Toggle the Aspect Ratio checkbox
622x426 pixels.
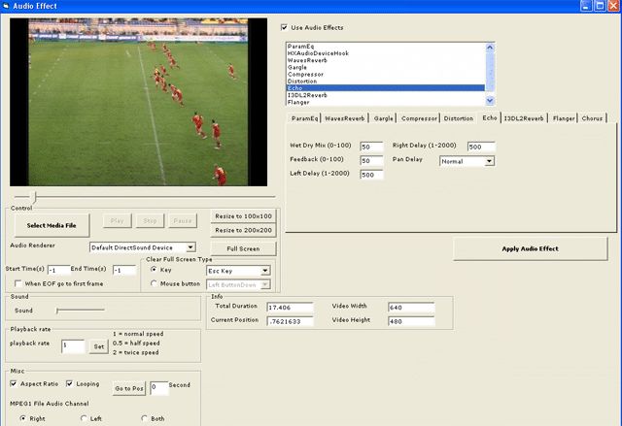[x=14, y=383]
